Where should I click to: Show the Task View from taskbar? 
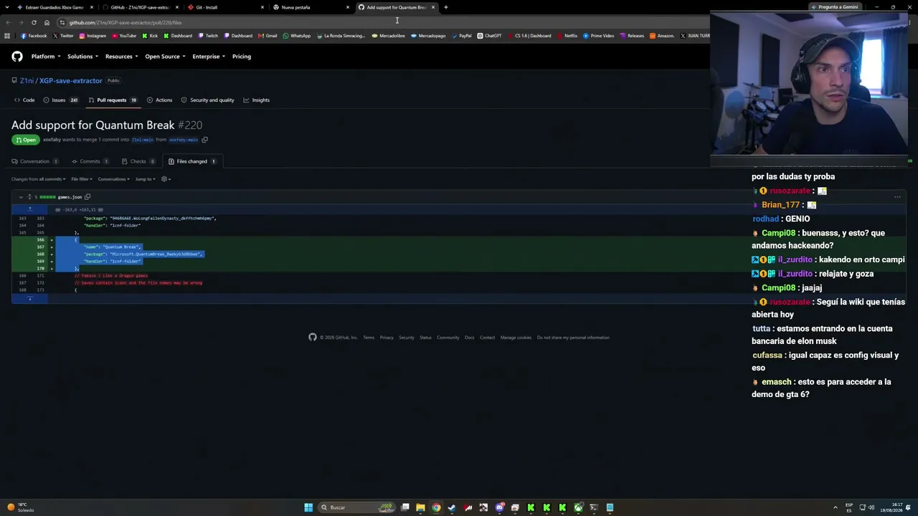pos(405,507)
